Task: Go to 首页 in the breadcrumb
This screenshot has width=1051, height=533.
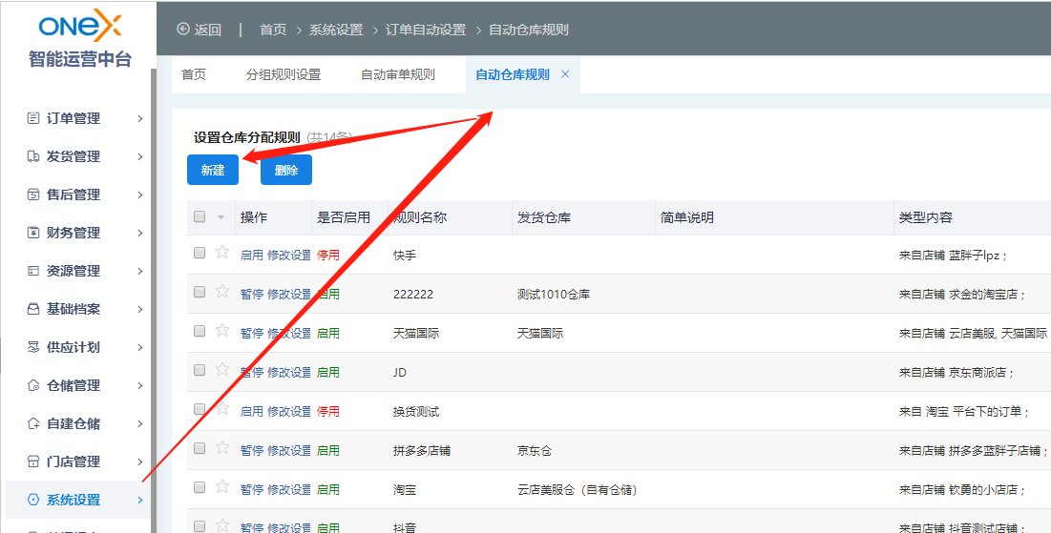Action: (273, 30)
